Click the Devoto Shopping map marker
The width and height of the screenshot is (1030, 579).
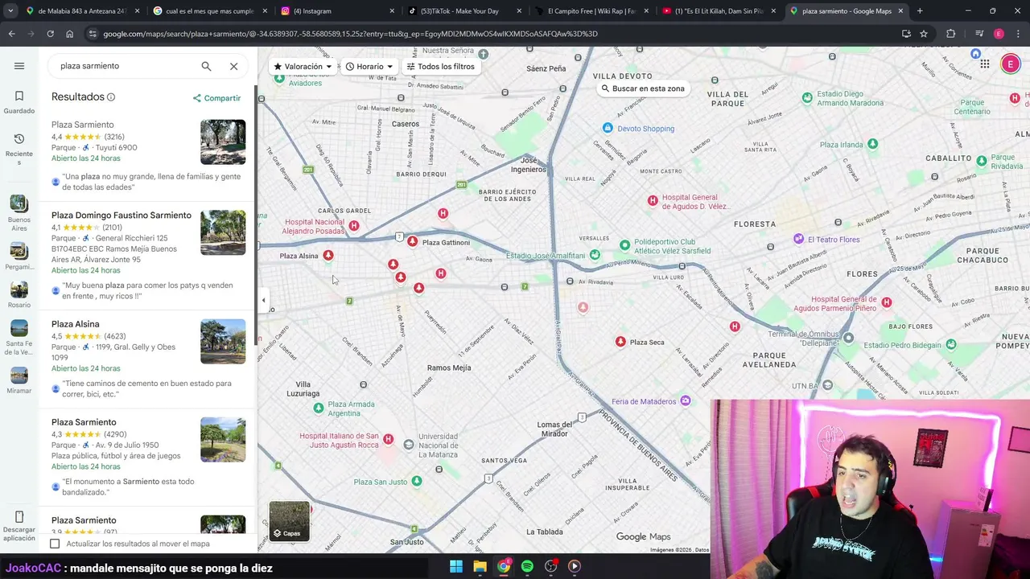click(608, 129)
